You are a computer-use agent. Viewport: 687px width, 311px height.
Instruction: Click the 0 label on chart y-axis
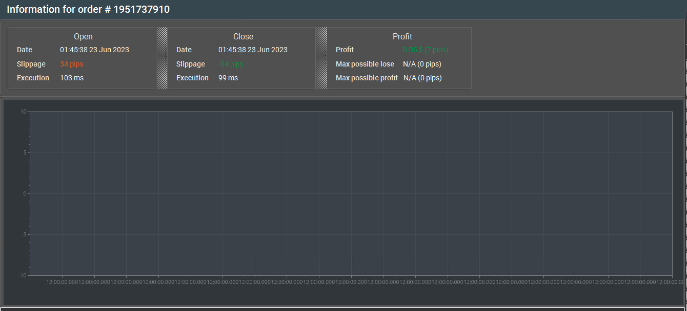tap(25, 193)
